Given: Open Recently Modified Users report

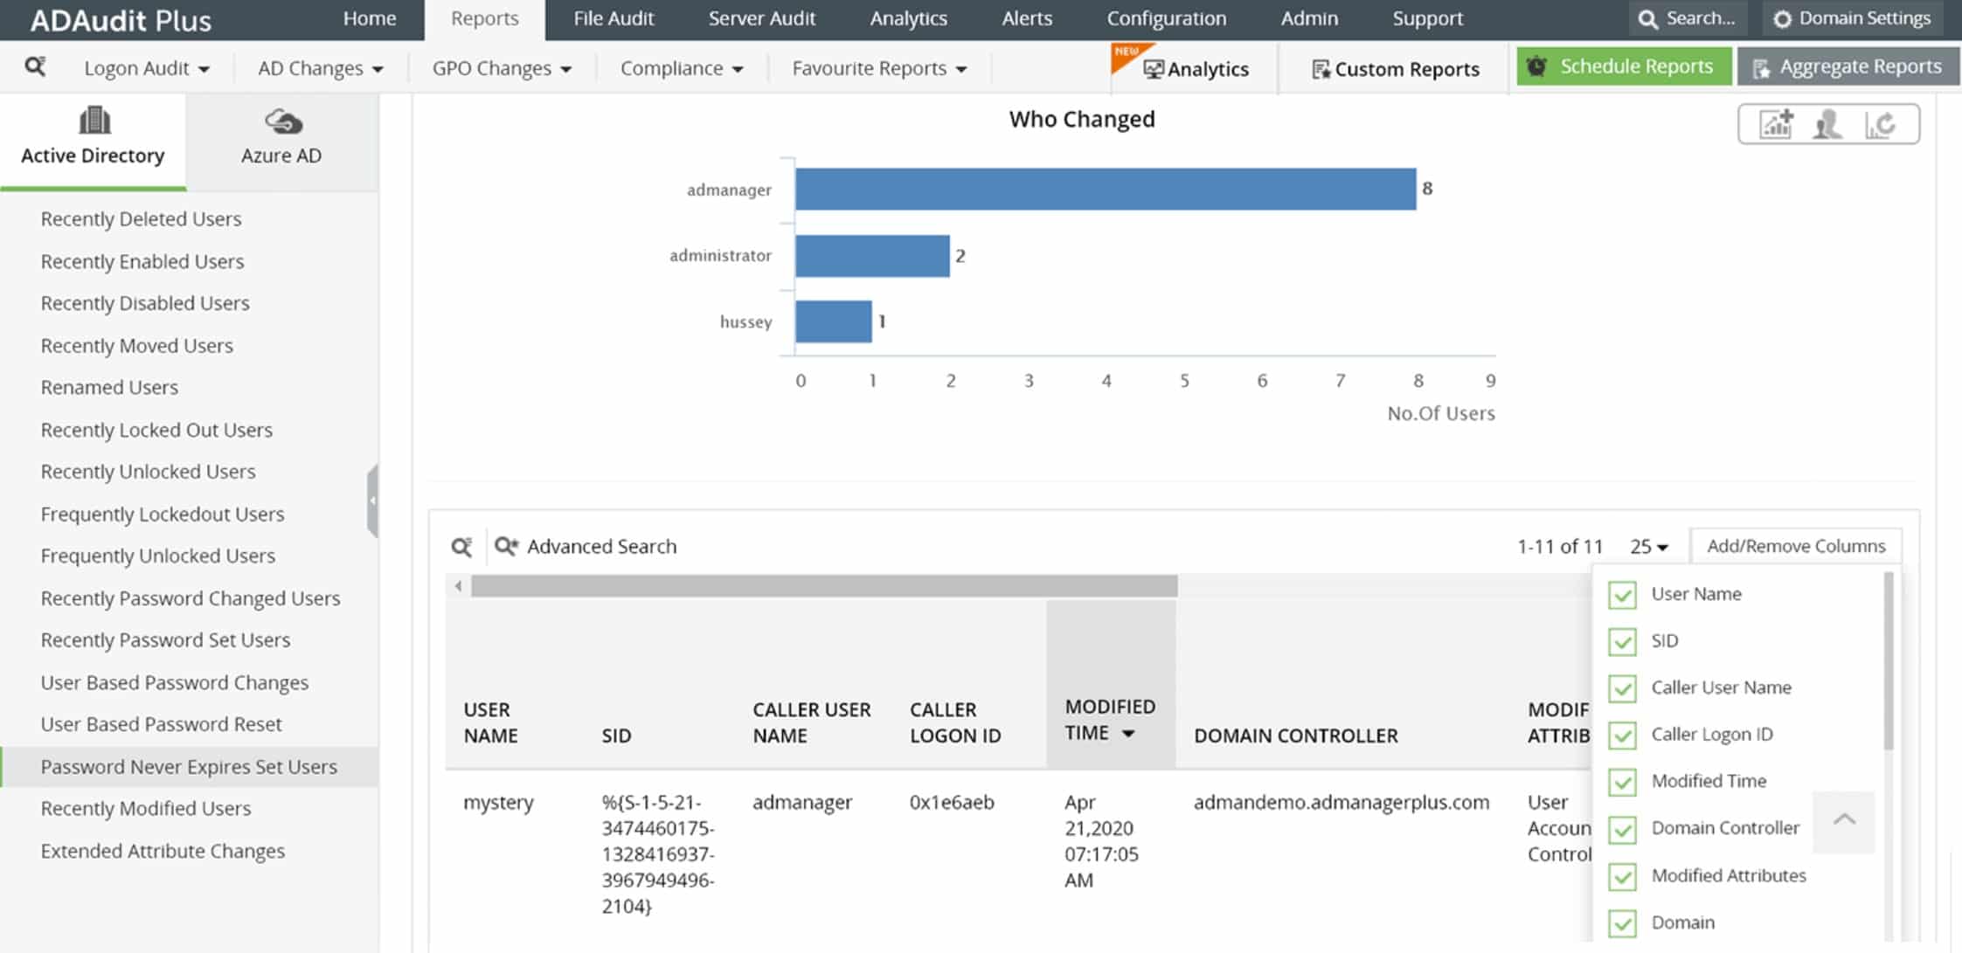Looking at the screenshot, I should (x=146, y=809).
